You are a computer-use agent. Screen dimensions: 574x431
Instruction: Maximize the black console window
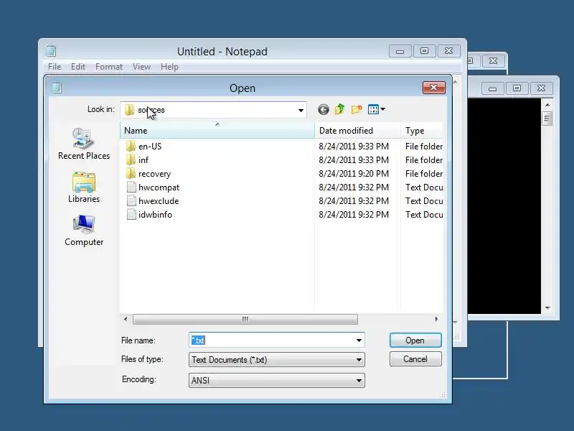pyautogui.click(x=517, y=88)
